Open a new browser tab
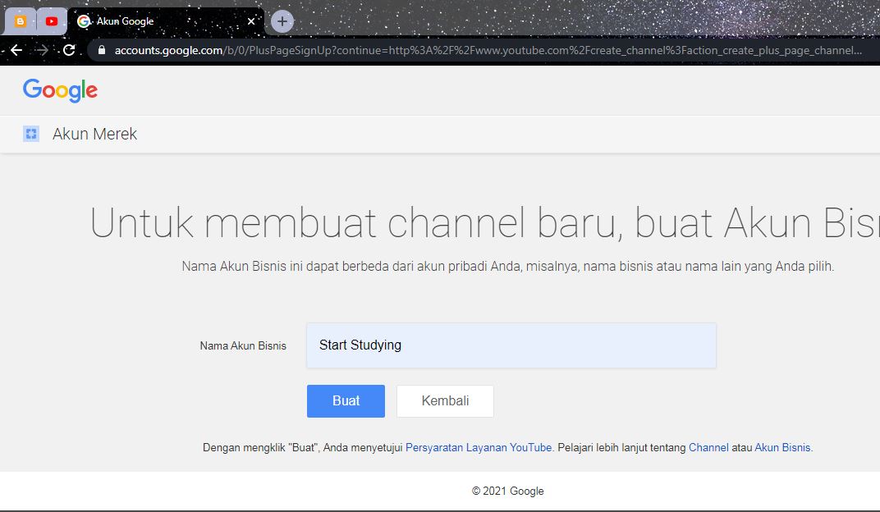The image size is (880, 512). click(x=282, y=21)
